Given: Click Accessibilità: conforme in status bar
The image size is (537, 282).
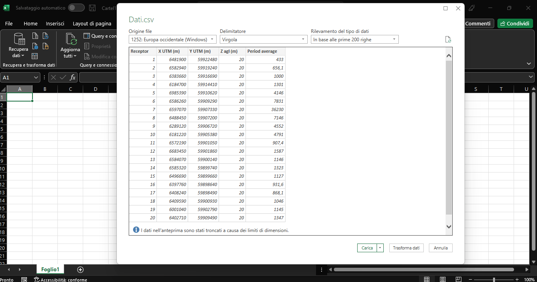Looking at the screenshot, I should pos(61,280).
